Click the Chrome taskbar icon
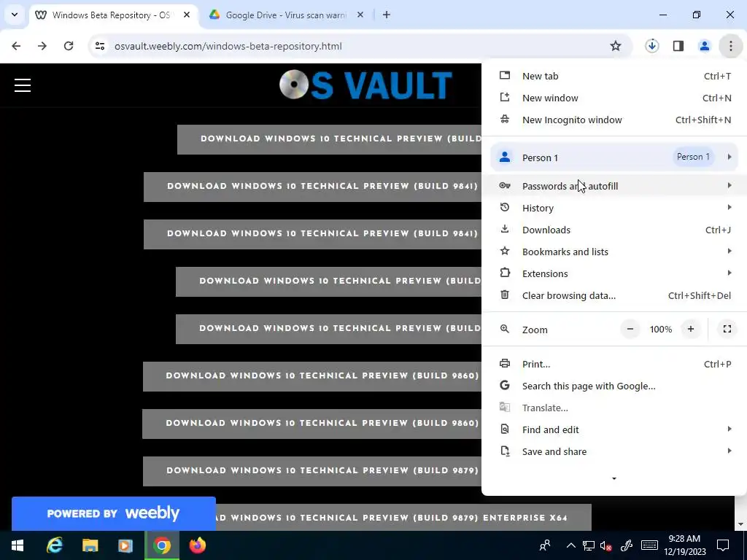This screenshot has height=560, width=747. tap(162, 545)
